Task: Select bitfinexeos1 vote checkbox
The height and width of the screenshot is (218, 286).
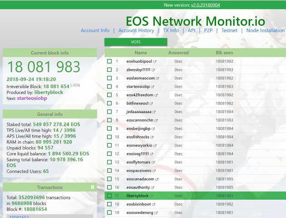Action: (109, 103)
